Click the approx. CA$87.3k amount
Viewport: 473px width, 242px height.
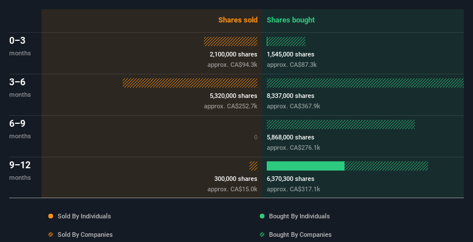click(292, 65)
